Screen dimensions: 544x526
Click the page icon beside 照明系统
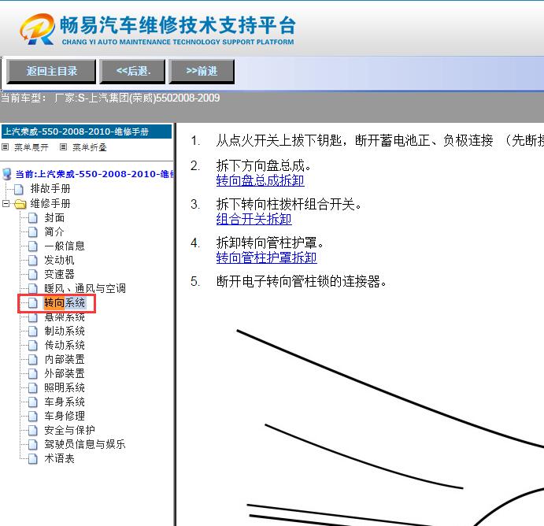click(32, 388)
